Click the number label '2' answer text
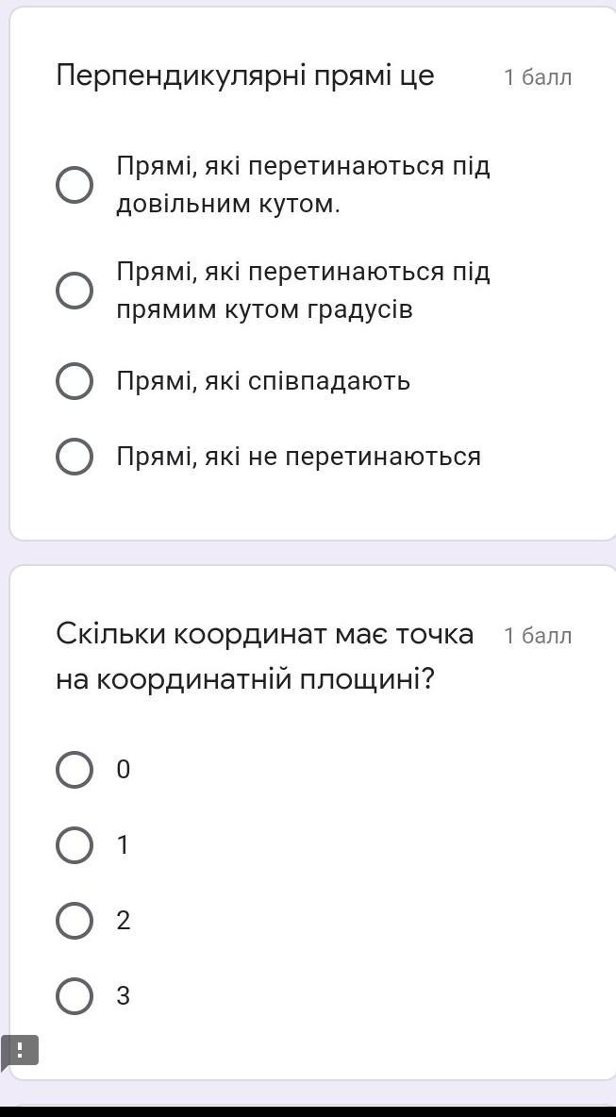 pos(124,921)
